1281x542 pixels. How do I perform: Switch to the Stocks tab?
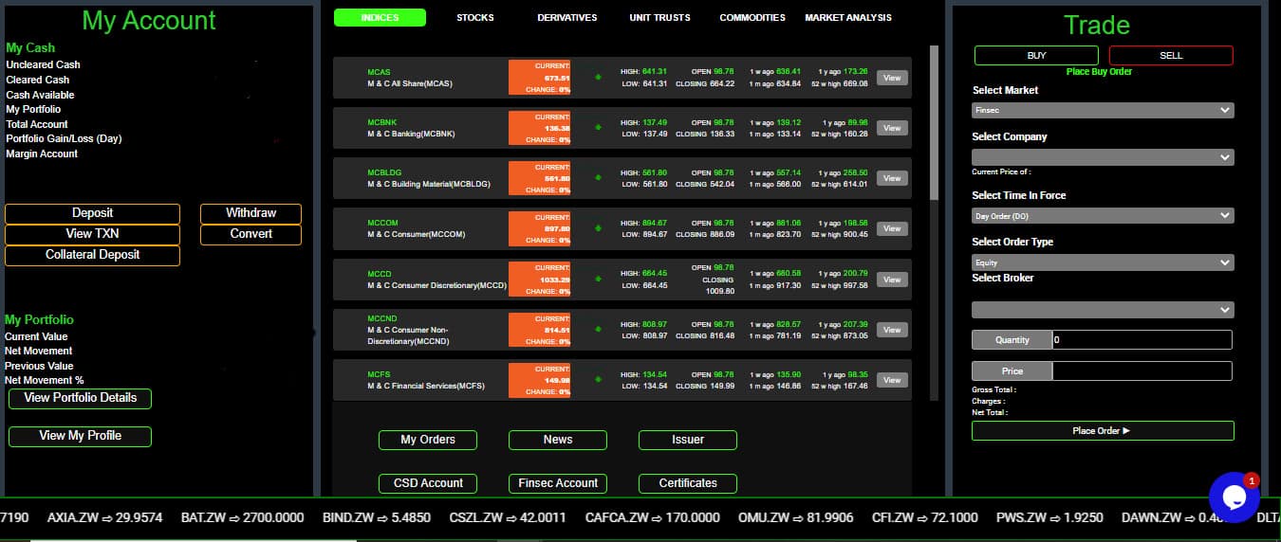click(x=474, y=18)
